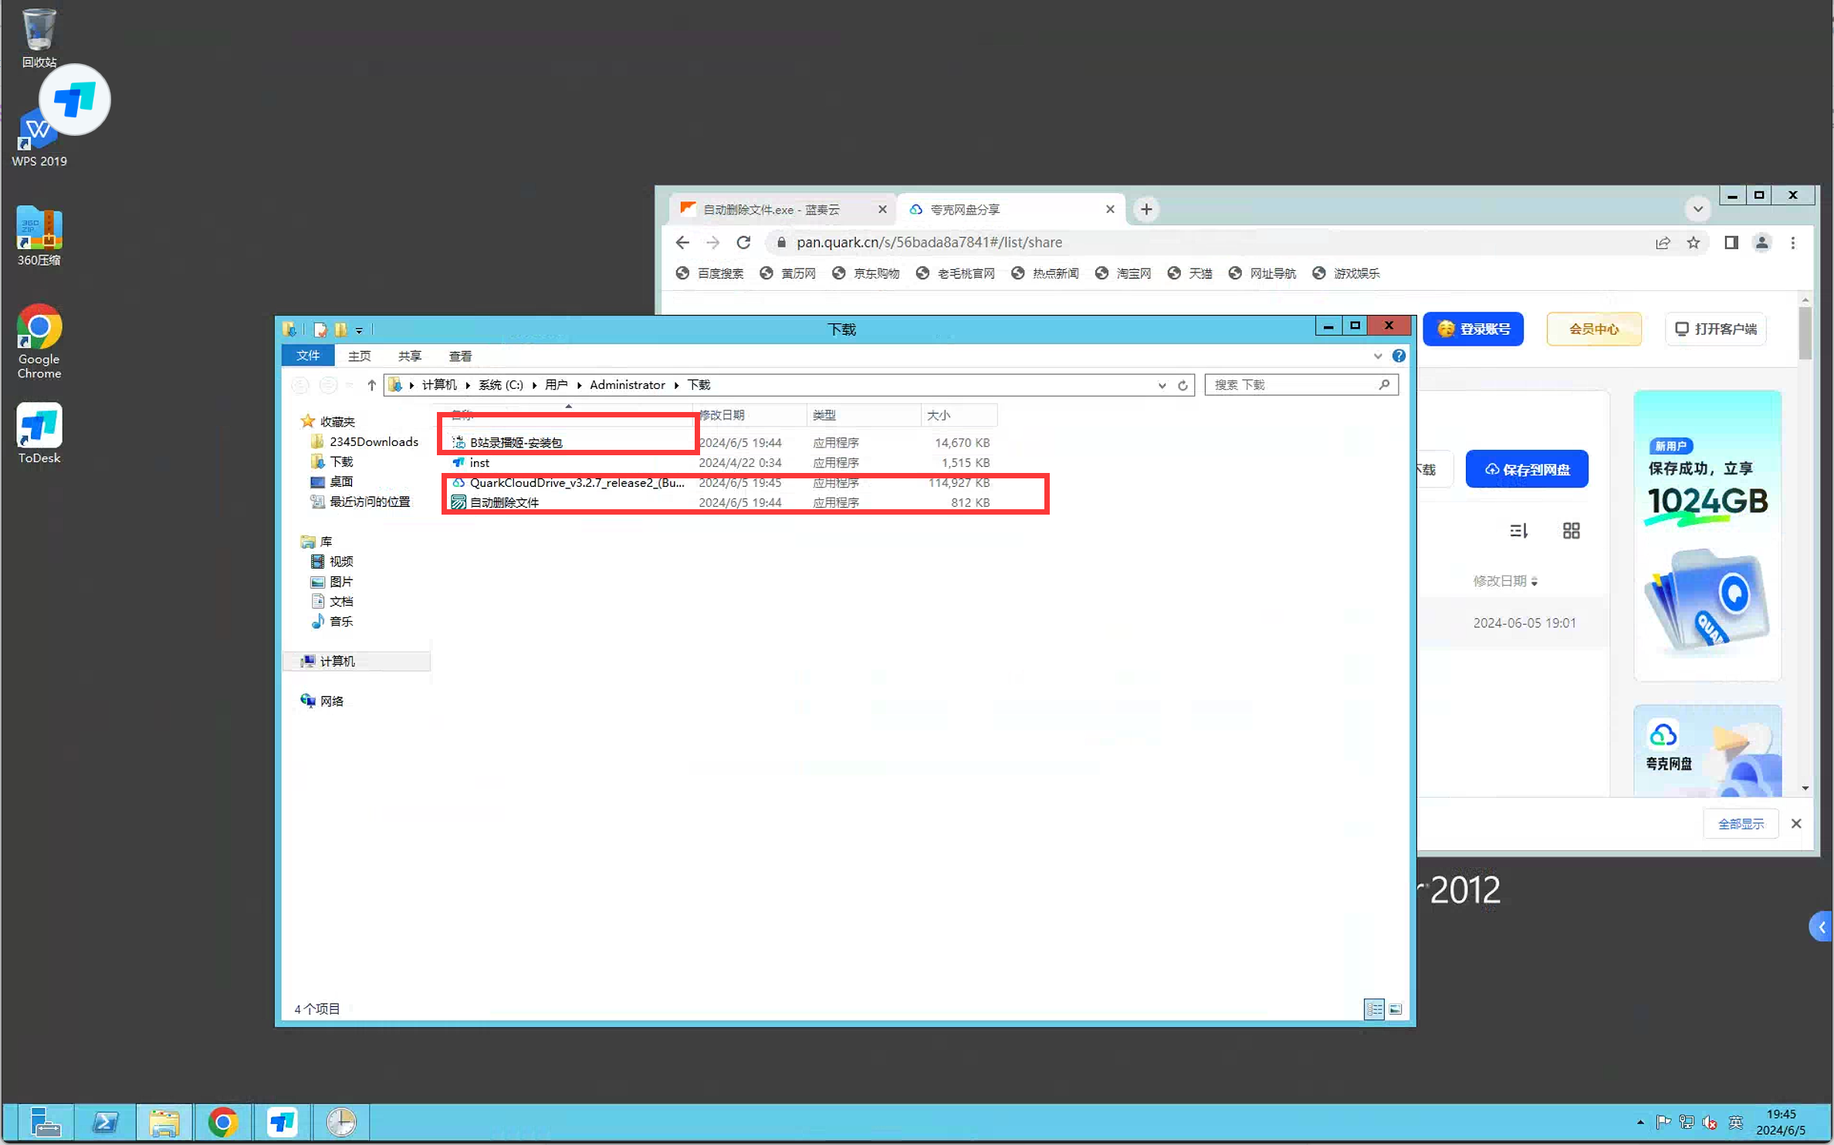Click the Chrome share page icon
Viewport: 1834px width, 1145px height.
(x=1662, y=243)
